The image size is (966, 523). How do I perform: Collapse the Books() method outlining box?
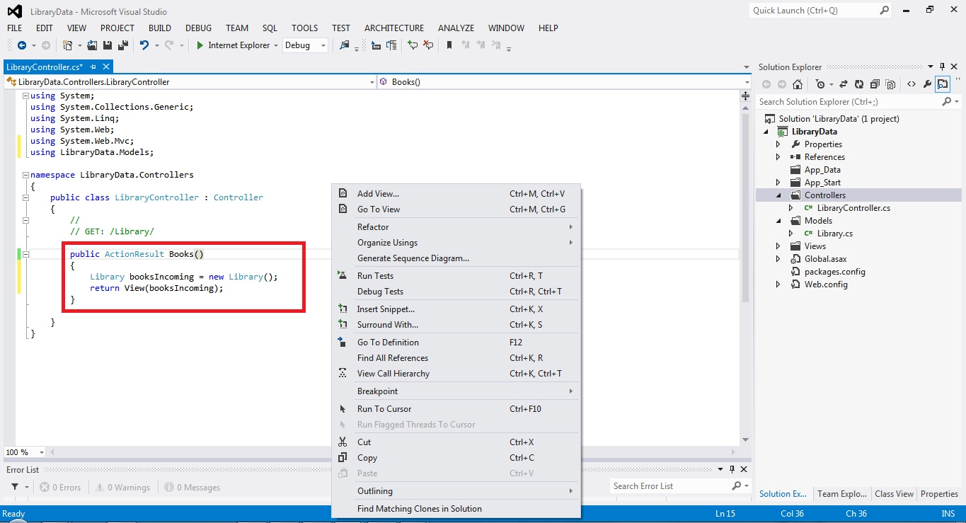(x=25, y=254)
